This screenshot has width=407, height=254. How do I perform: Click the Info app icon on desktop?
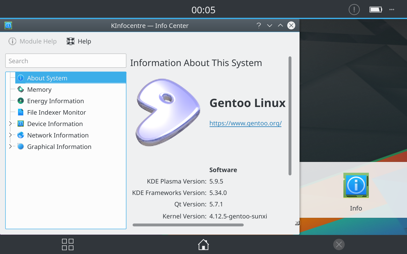356,185
